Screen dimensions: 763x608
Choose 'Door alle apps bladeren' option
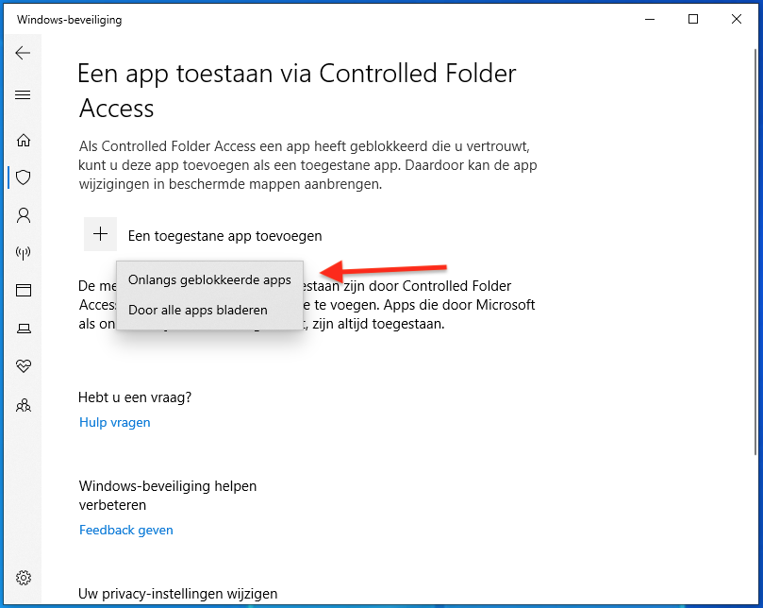[198, 310]
